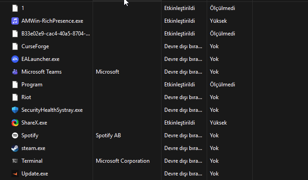
Task: Click the EA Launcher icon
Action: pos(15,59)
